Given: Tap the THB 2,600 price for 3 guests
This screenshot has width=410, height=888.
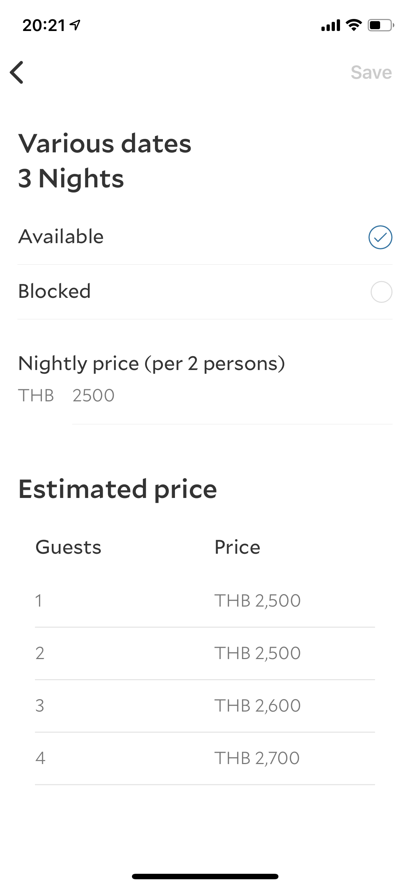Looking at the screenshot, I should point(257,705).
